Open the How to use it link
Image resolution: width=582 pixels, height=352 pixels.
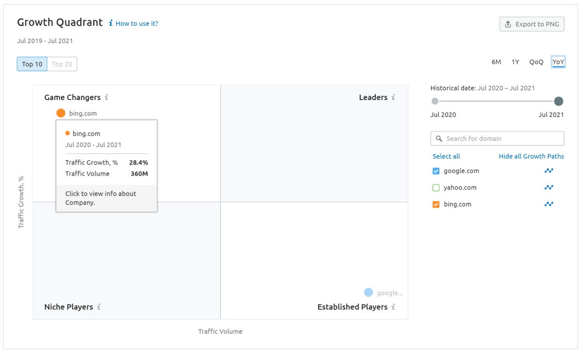pos(137,24)
